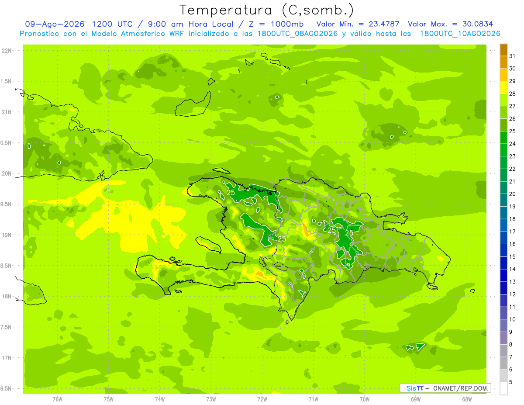Pick the blue legend swatch between 15 and 16

(x=503, y=250)
